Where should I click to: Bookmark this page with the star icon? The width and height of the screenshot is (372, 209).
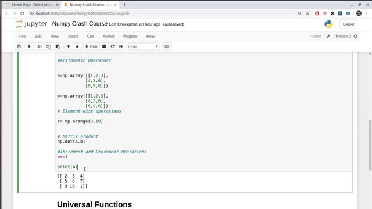307,13
